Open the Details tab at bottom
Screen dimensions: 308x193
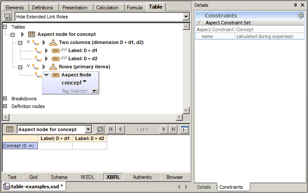point(204,187)
